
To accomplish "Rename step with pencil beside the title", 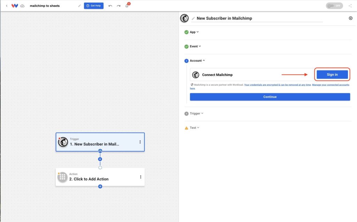I will pos(193,18).
